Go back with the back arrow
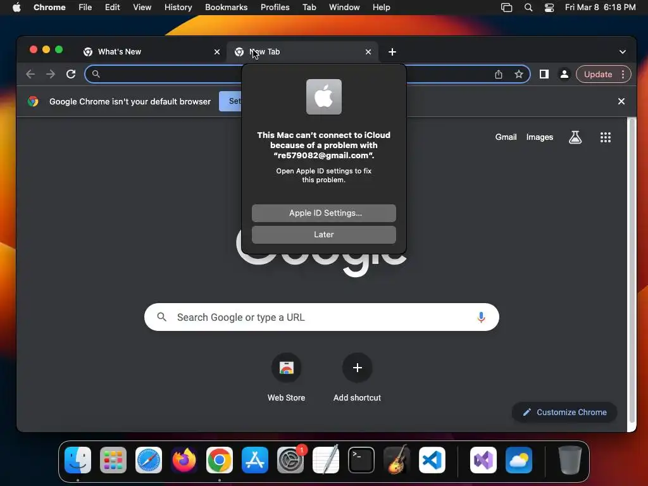Image resolution: width=648 pixels, height=486 pixels. click(x=30, y=74)
